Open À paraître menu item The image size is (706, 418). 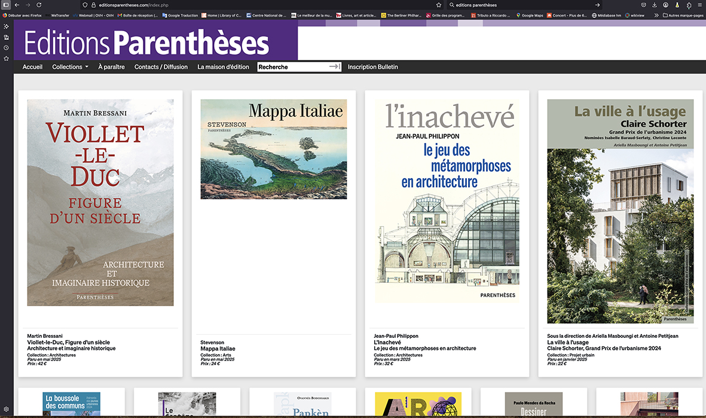[x=112, y=66]
